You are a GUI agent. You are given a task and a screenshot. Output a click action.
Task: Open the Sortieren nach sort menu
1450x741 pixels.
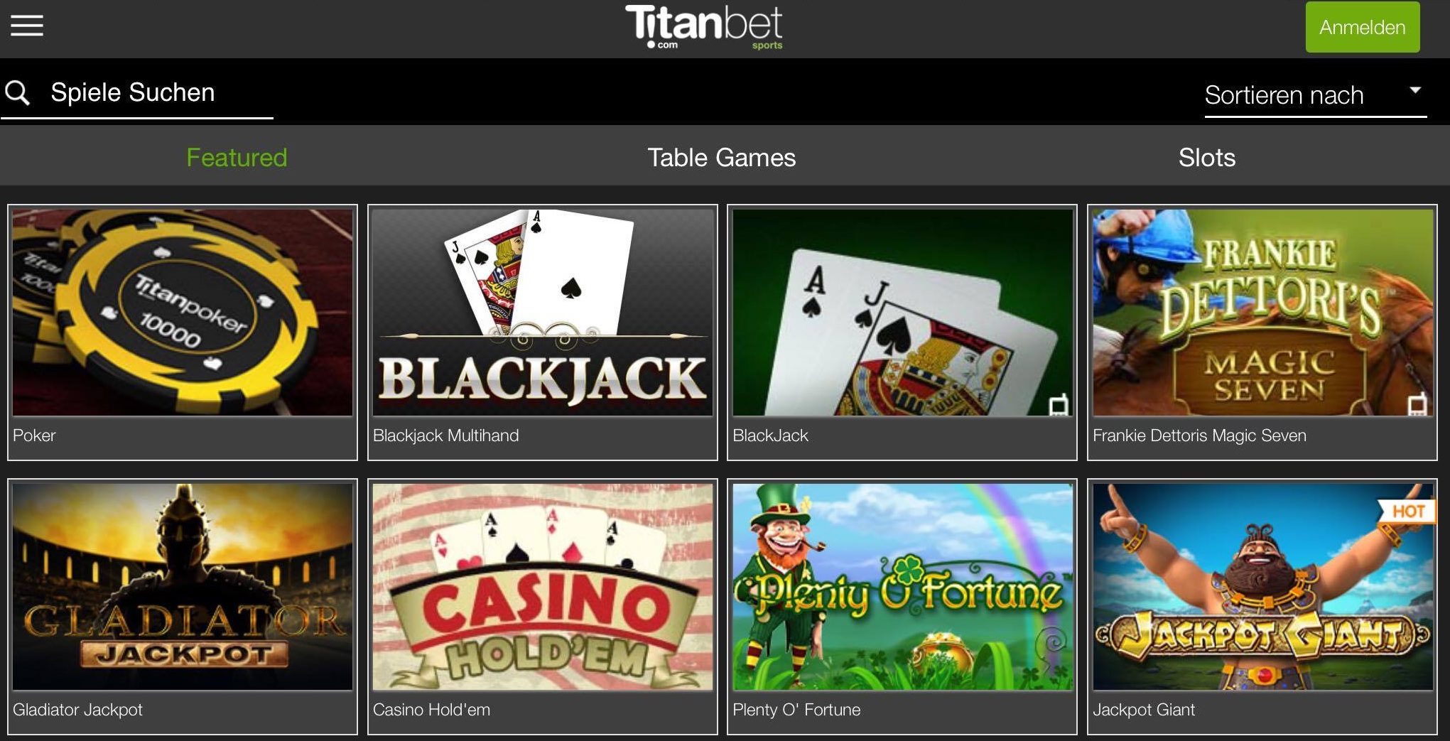[1315, 96]
